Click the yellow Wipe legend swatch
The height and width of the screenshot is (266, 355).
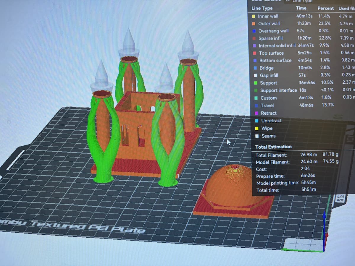click(x=256, y=129)
